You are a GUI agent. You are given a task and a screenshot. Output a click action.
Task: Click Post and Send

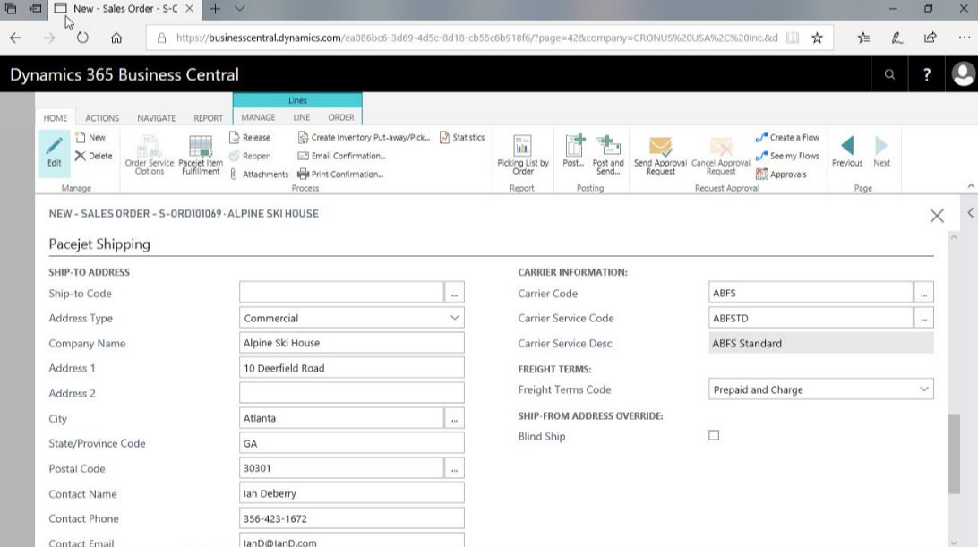click(x=608, y=155)
